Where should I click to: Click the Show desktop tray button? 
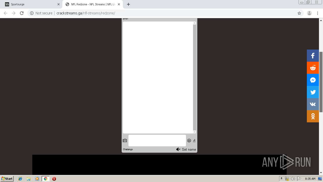pyautogui.click(x=320, y=179)
